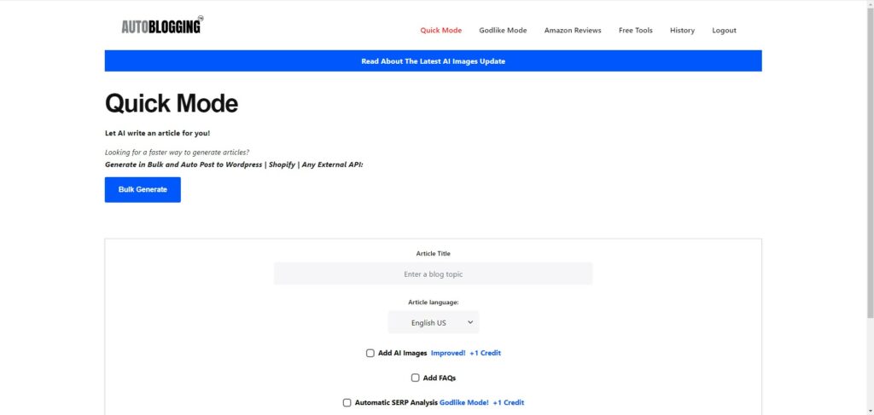Click the Autoblogging logo
The width and height of the screenshot is (874, 415).
[162, 25]
